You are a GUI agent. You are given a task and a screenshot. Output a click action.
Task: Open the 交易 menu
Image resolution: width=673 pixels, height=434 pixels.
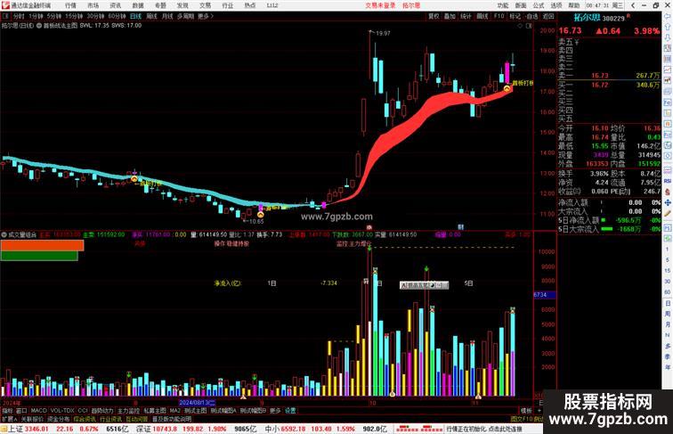205,5
